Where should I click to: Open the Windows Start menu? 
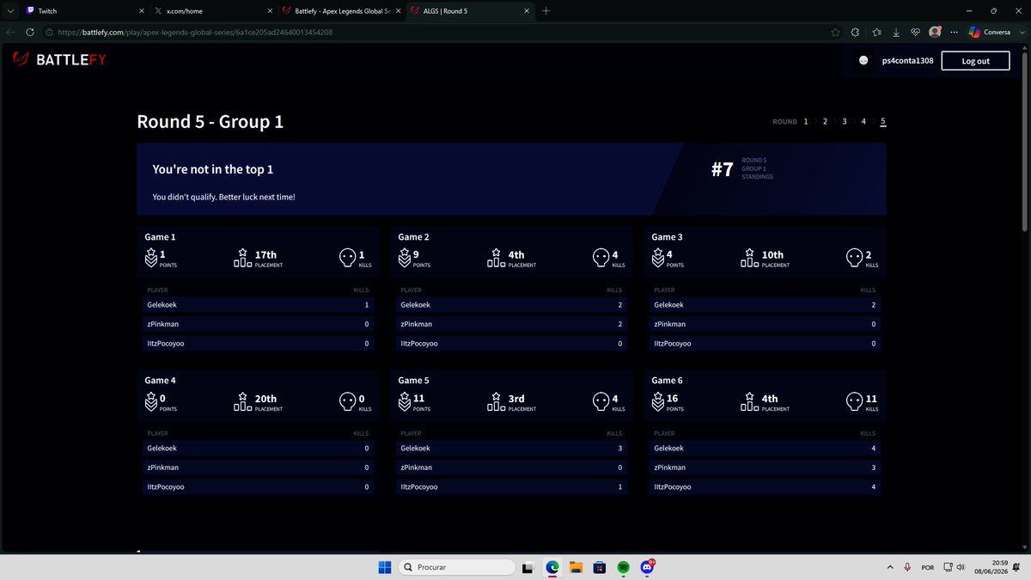coord(385,567)
